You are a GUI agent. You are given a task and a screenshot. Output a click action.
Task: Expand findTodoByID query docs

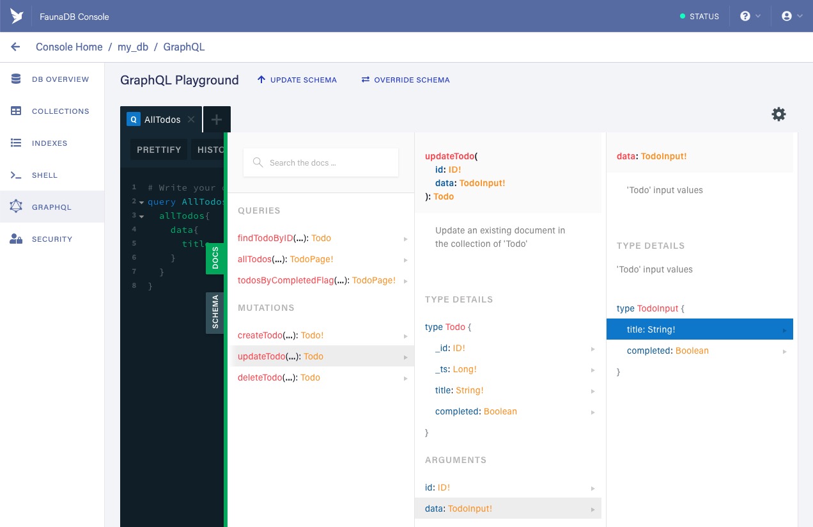pyautogui.click(x=322, y=238)
